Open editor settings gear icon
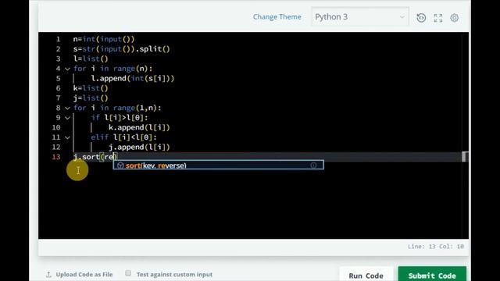500x281 pixels. point(455,18)
